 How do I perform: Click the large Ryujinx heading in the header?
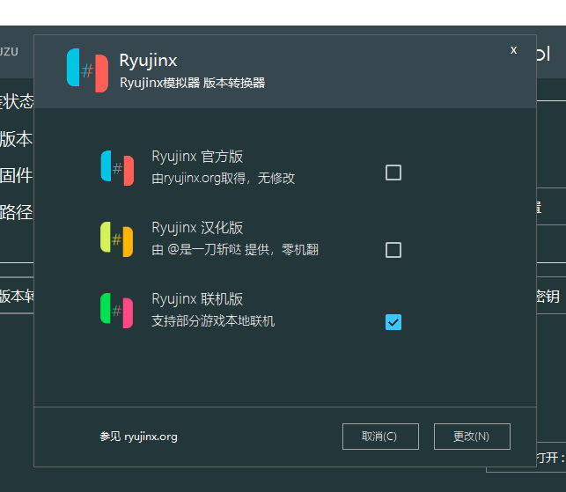click(148, 61)
